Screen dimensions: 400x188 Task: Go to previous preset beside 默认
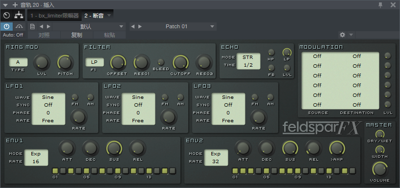click(x=41, y=26)
